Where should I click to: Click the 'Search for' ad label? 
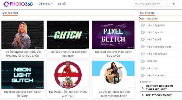145,82
